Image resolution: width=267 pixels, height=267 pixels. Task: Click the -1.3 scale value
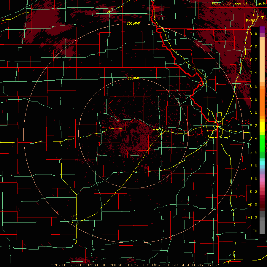(252, 218)
